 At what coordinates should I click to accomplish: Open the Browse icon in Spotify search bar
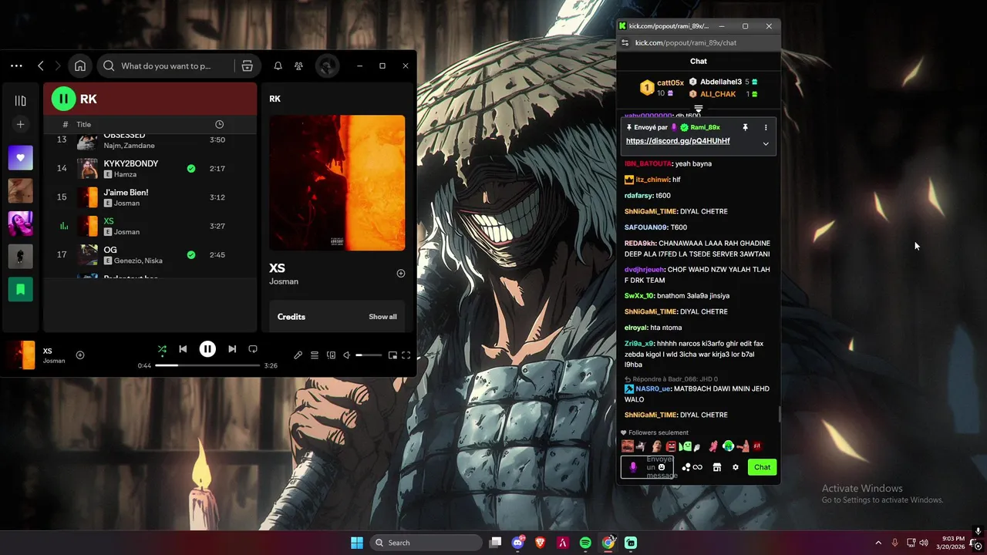pyautogui.click(x=247, y=66)
